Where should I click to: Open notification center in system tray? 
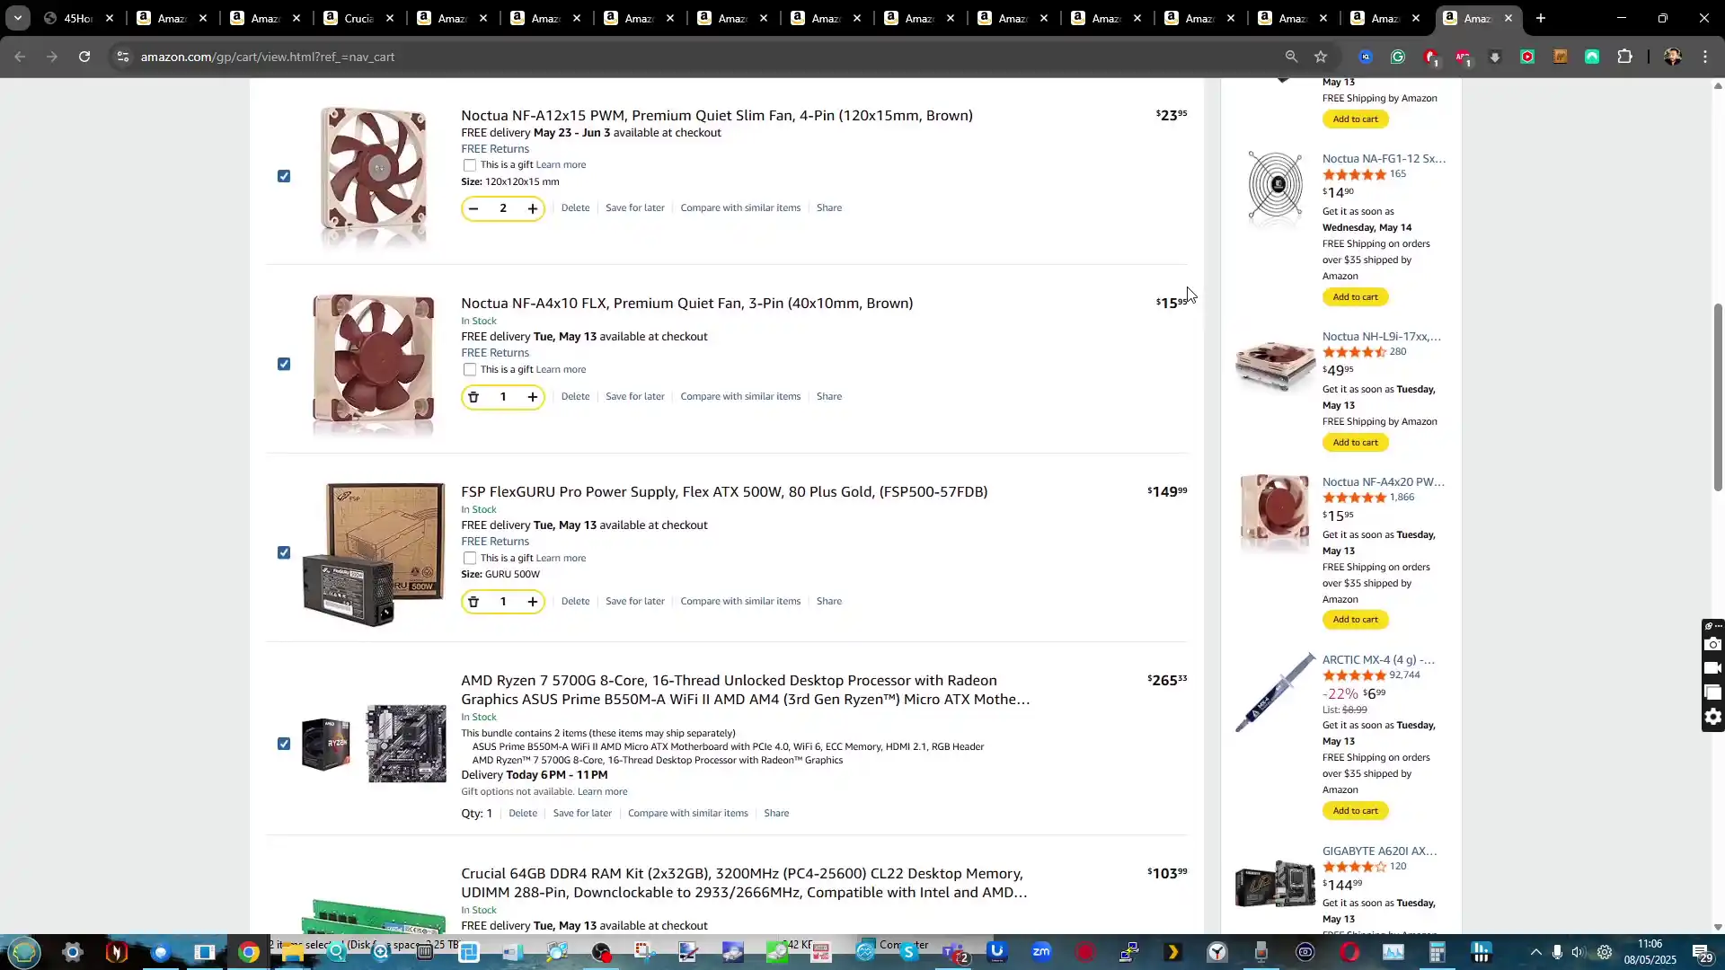coord(1702,952)
